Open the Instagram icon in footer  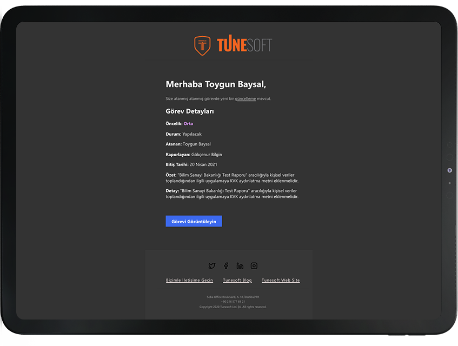(x=254, y=265)
